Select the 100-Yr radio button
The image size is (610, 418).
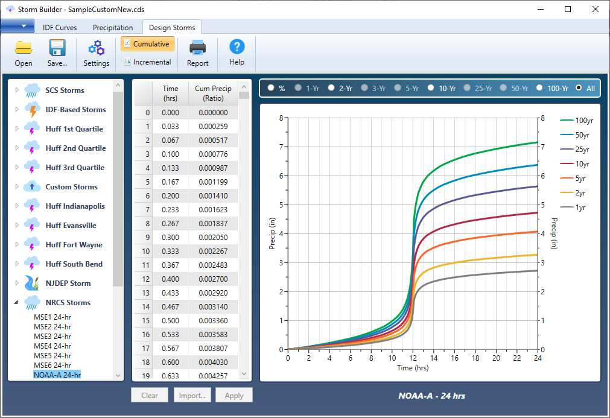tap(539, 88)
